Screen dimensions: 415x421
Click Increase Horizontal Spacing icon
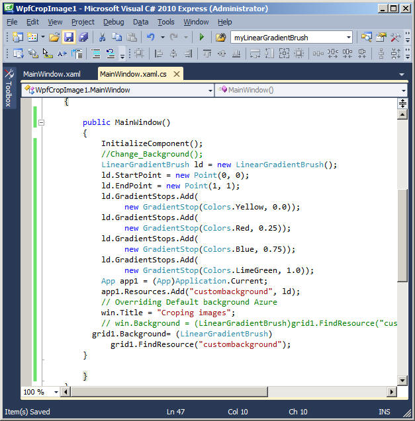tap(333, 54)
